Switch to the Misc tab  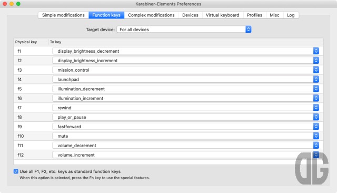coord(274,15)
